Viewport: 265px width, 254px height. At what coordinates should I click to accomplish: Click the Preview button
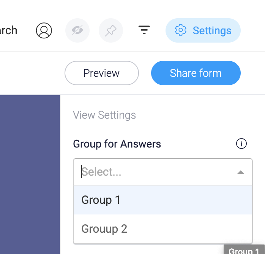pos(102,73)
